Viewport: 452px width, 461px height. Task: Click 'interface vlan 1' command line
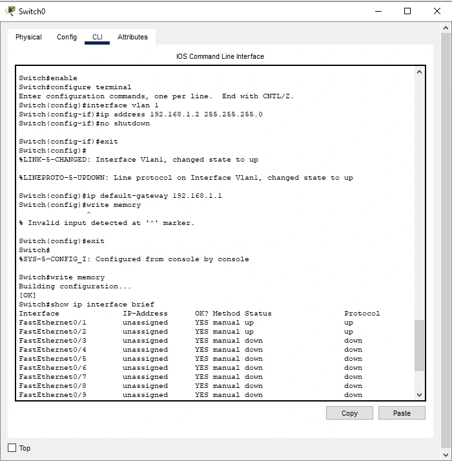[x=88, y=105]
